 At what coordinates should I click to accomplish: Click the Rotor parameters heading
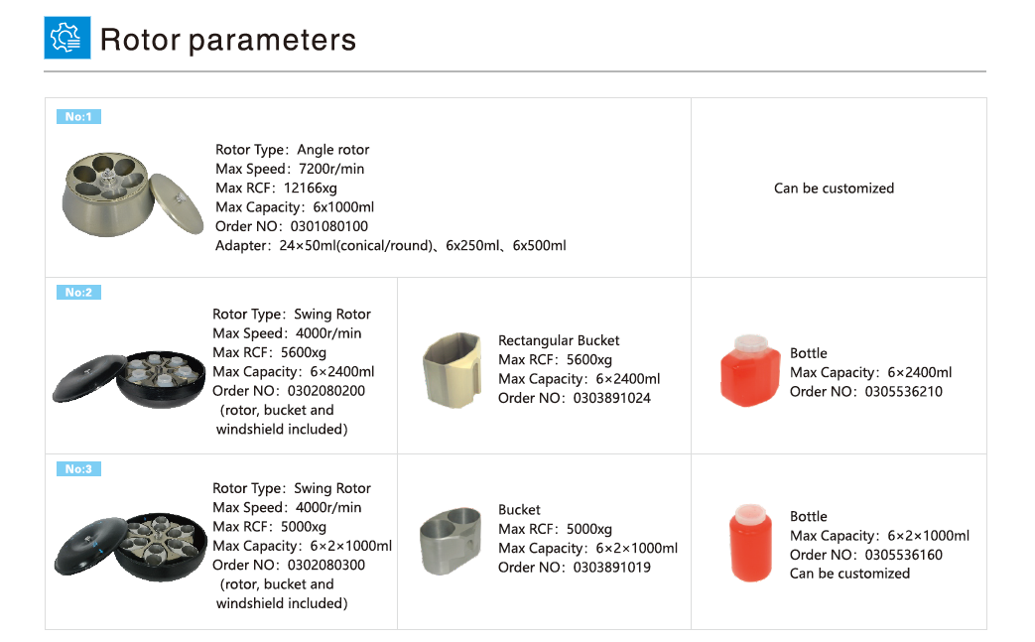228,40
